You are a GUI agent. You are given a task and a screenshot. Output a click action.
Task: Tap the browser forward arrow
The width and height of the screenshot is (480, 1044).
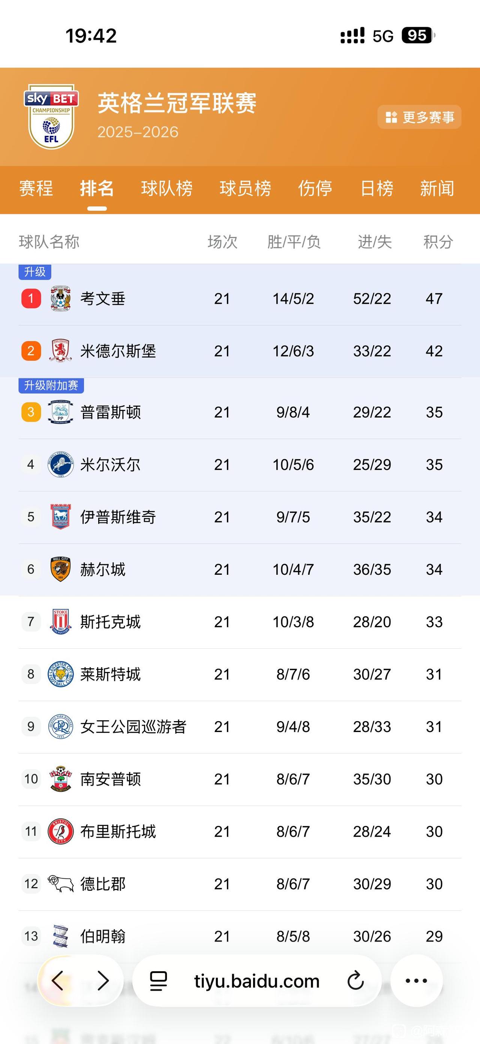(x=103, y=981)
